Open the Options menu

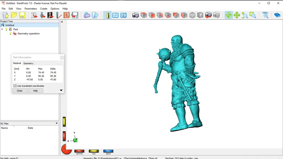point(55,9)
